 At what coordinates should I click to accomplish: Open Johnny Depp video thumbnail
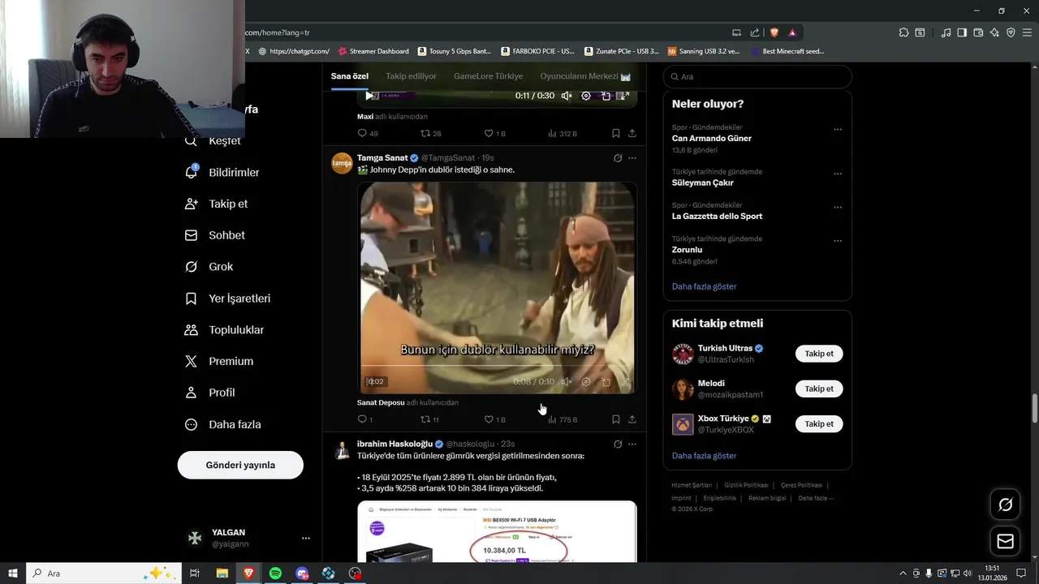497,288
